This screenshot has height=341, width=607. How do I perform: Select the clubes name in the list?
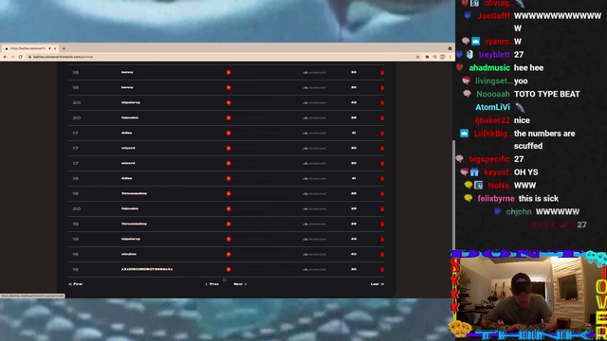129,254
